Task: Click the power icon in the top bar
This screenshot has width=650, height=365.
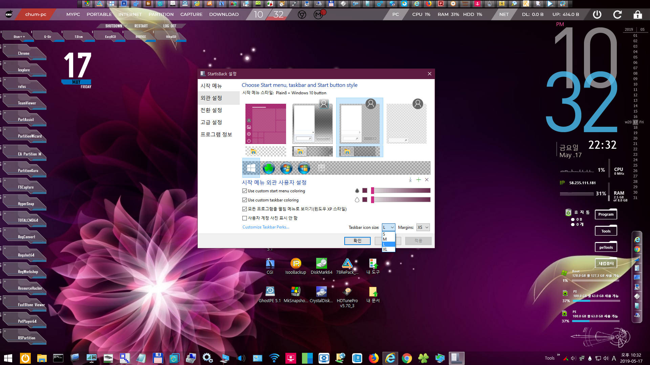Action: tap(597, 15)
